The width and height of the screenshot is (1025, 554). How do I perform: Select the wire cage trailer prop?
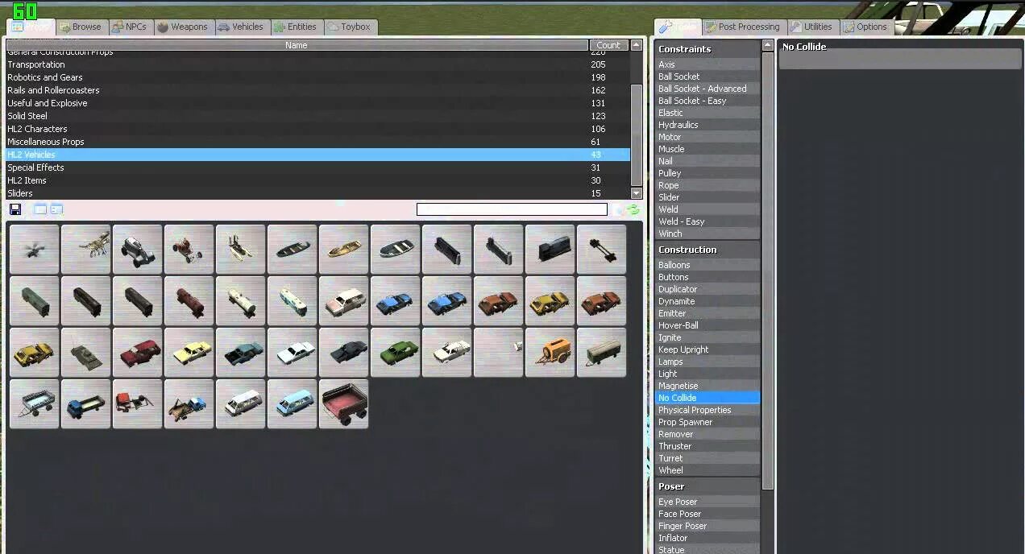(35, 404)
